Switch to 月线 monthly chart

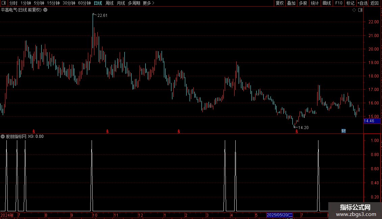tap(121, 3)
